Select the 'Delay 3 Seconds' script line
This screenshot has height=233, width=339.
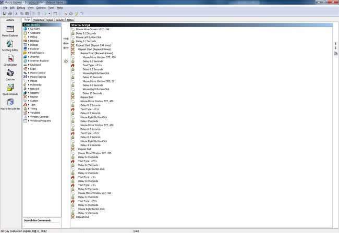pos(89,121)
